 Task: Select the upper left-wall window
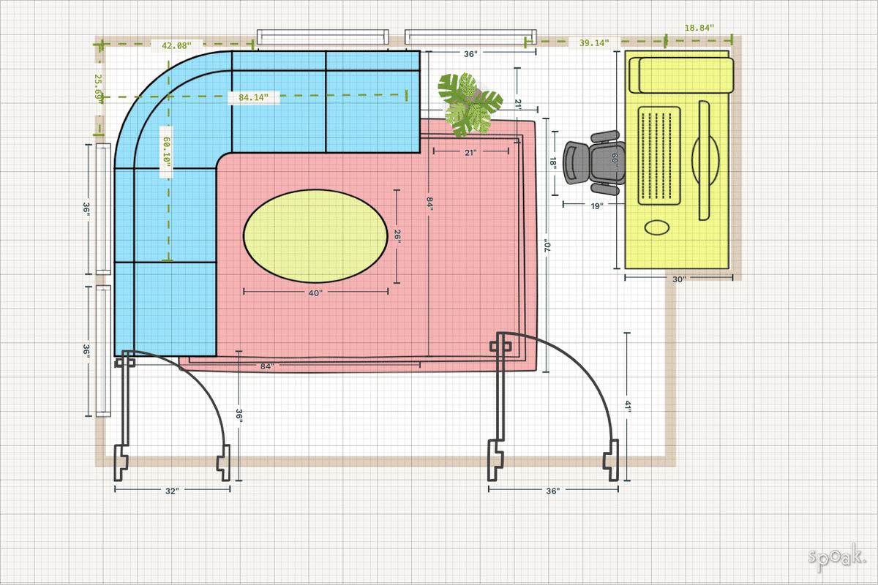[x=103, y=209]
